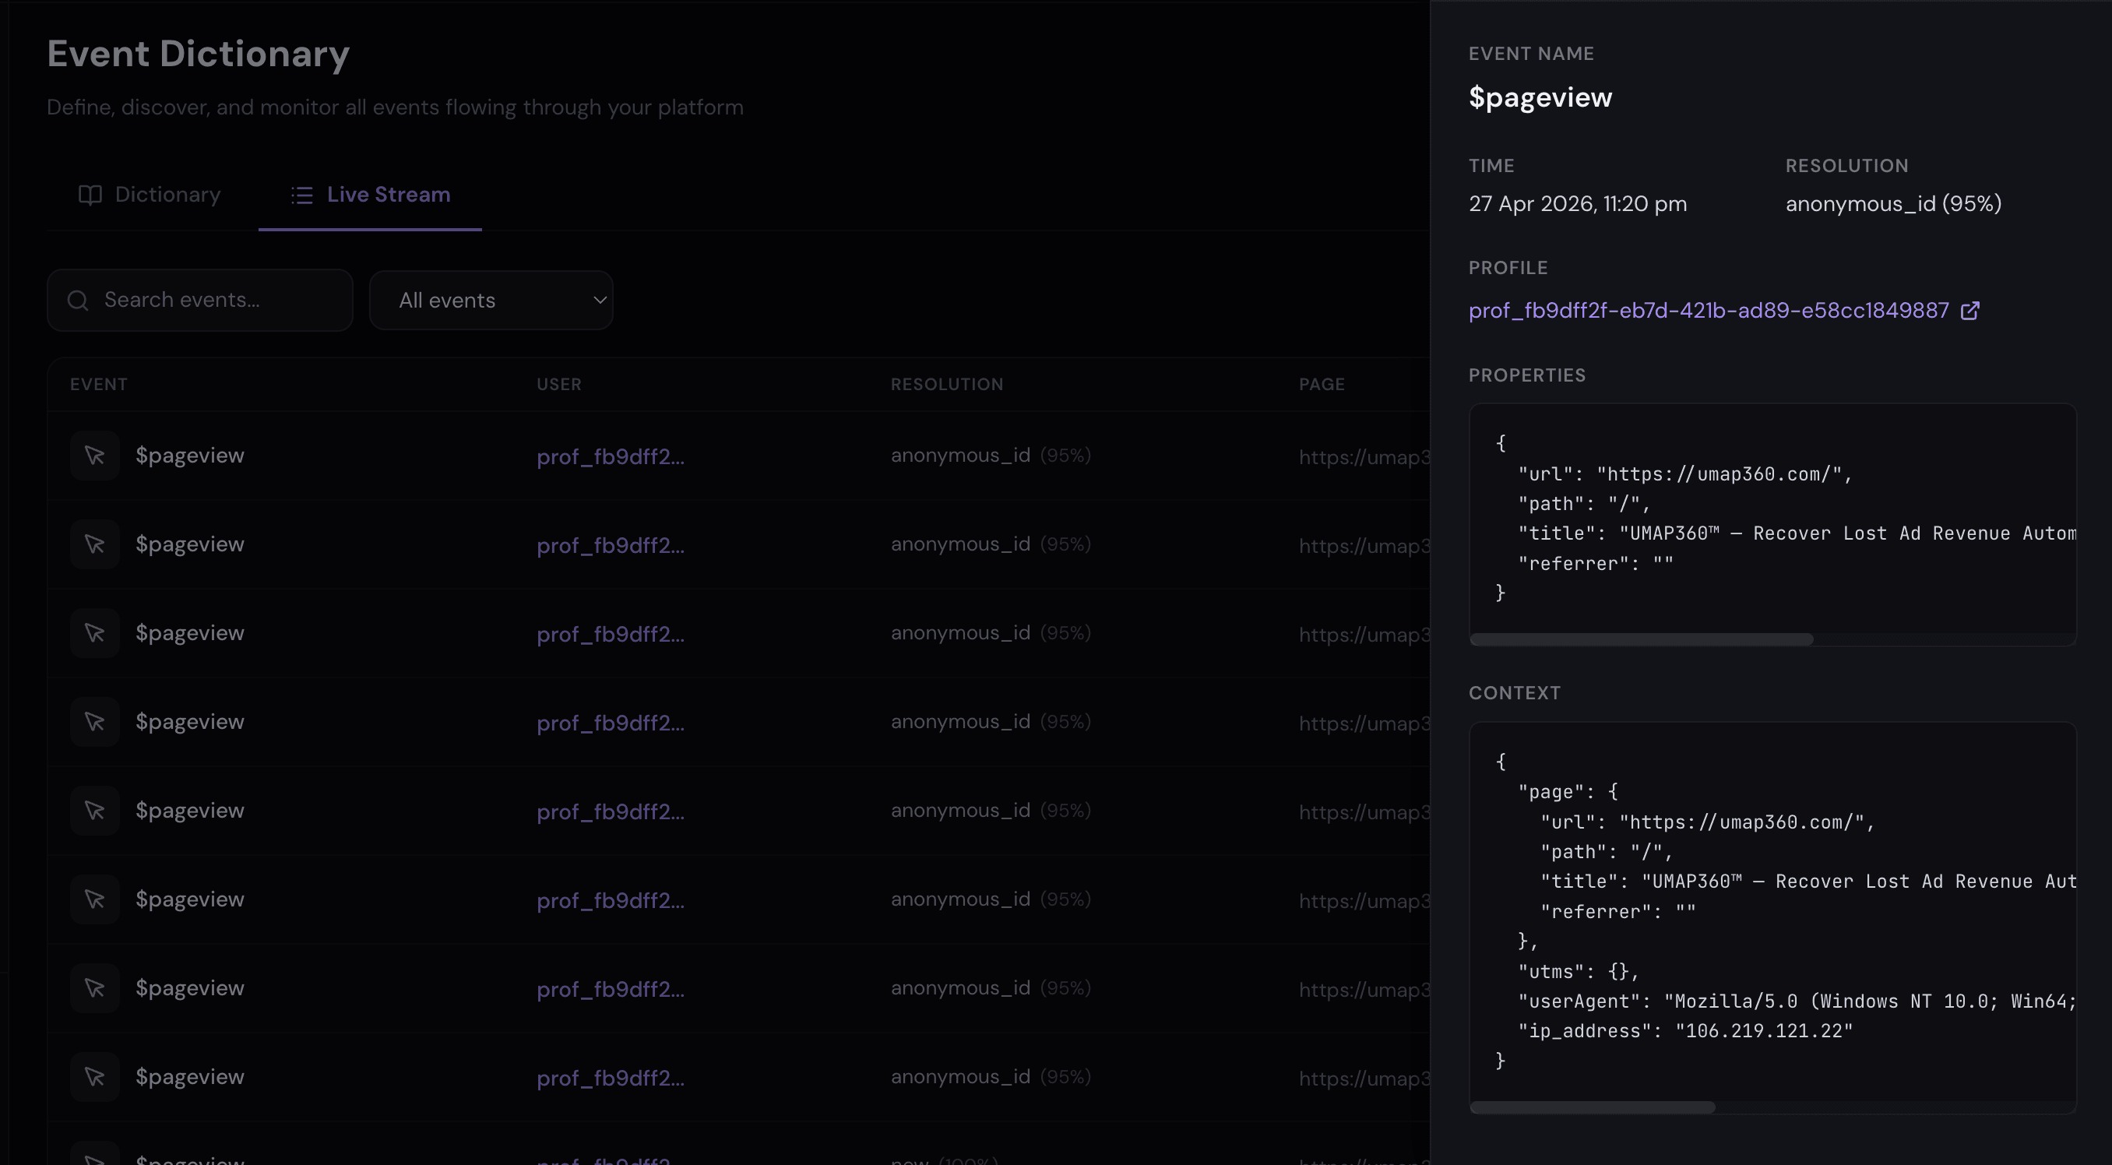Click the cursor icon in the eighth $pageview row
Screen dimensions: 2112x1165
(x=95, y=1077)
